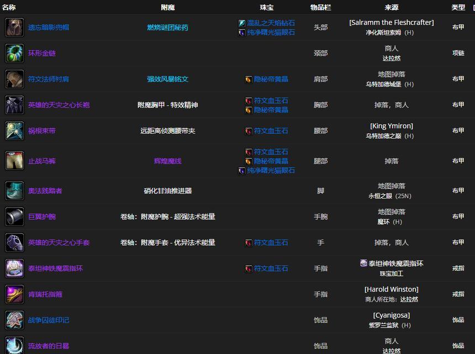Open the 遗忘暗影兜帽 item link

pyautogui.click(x=49, y=27)
